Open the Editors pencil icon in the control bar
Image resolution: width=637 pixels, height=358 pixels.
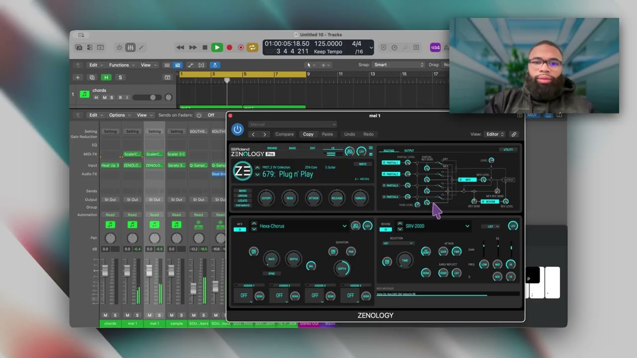click(x=141, y=47)
